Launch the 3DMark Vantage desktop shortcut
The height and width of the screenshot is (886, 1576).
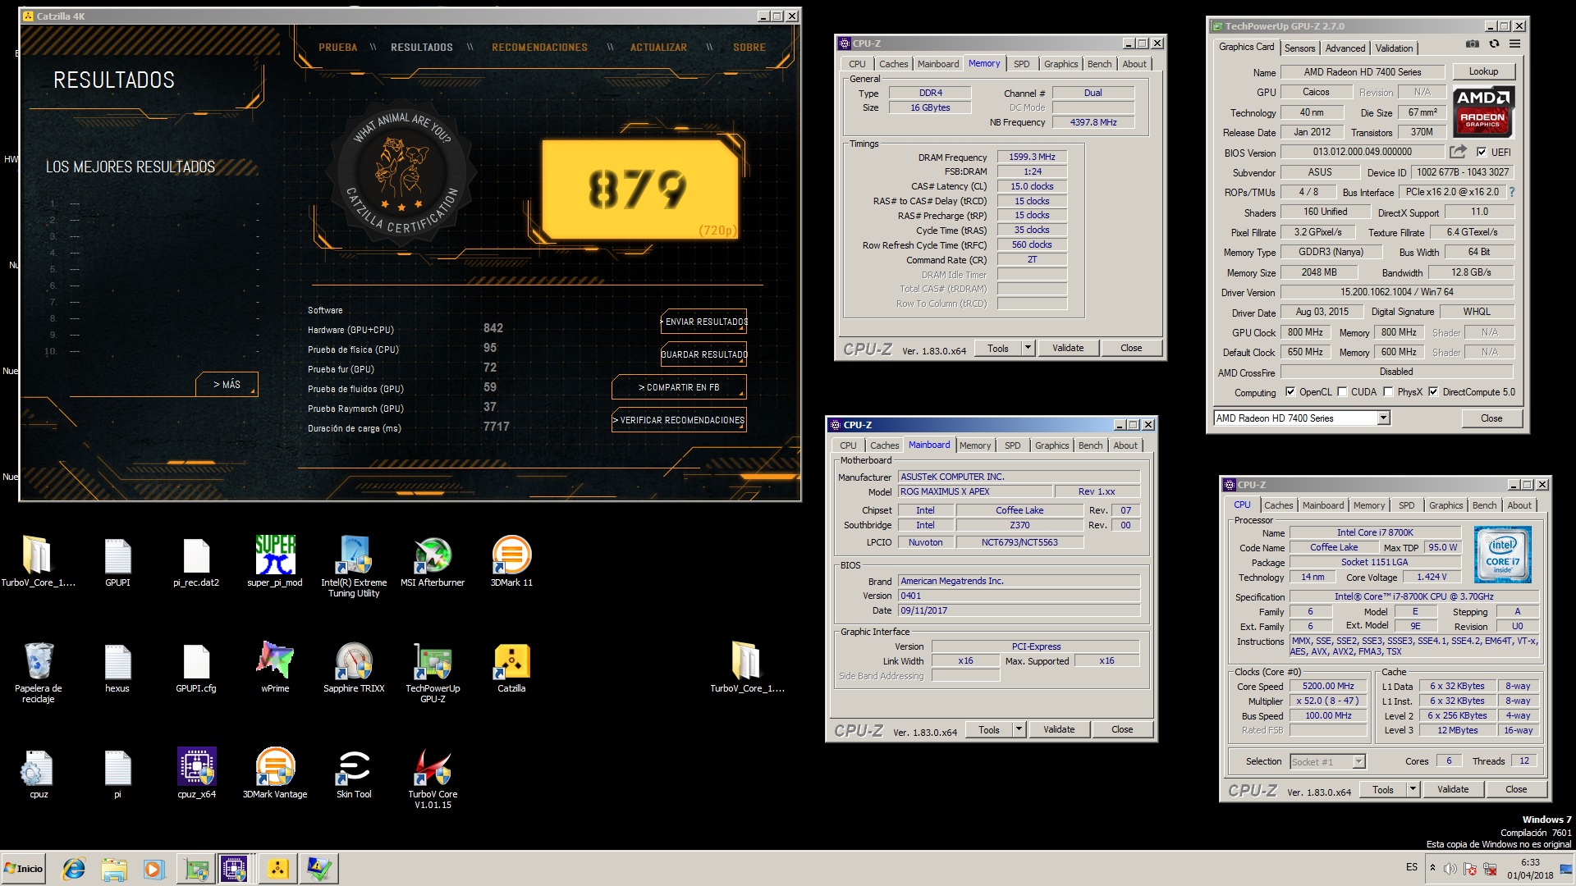pos(275,774)
